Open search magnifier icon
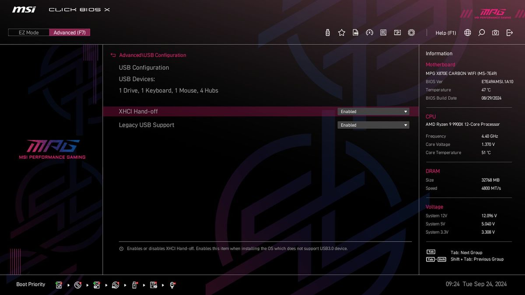The width and height of the screenshot is (525, 295). (482, 33)
